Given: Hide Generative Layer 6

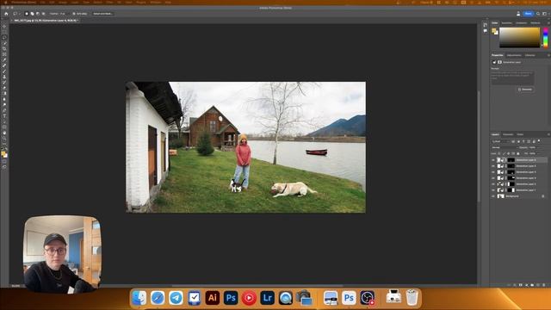Looking at the screenshot, I should tap(493, 160).
